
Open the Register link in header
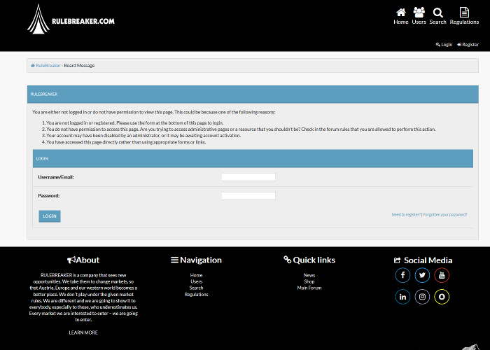point(468,44)
